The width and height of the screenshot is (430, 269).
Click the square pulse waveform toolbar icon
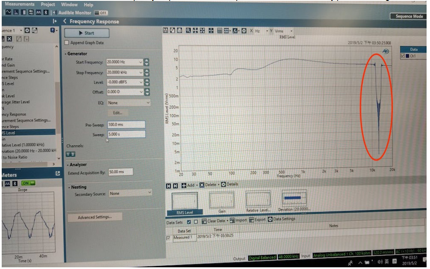[38, 12]
